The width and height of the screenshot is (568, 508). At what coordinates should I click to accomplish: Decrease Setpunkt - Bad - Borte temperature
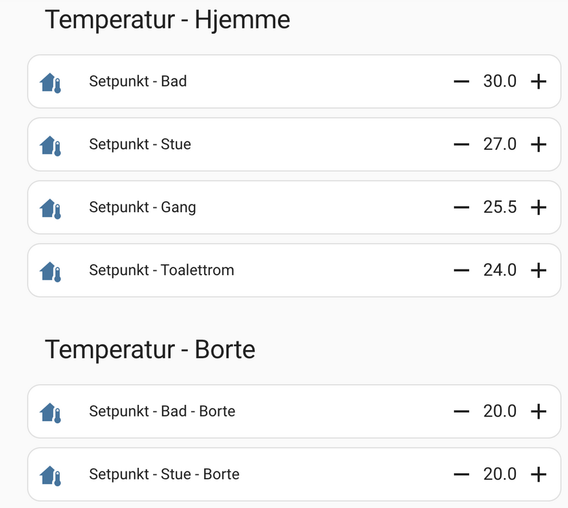[462, 411]
